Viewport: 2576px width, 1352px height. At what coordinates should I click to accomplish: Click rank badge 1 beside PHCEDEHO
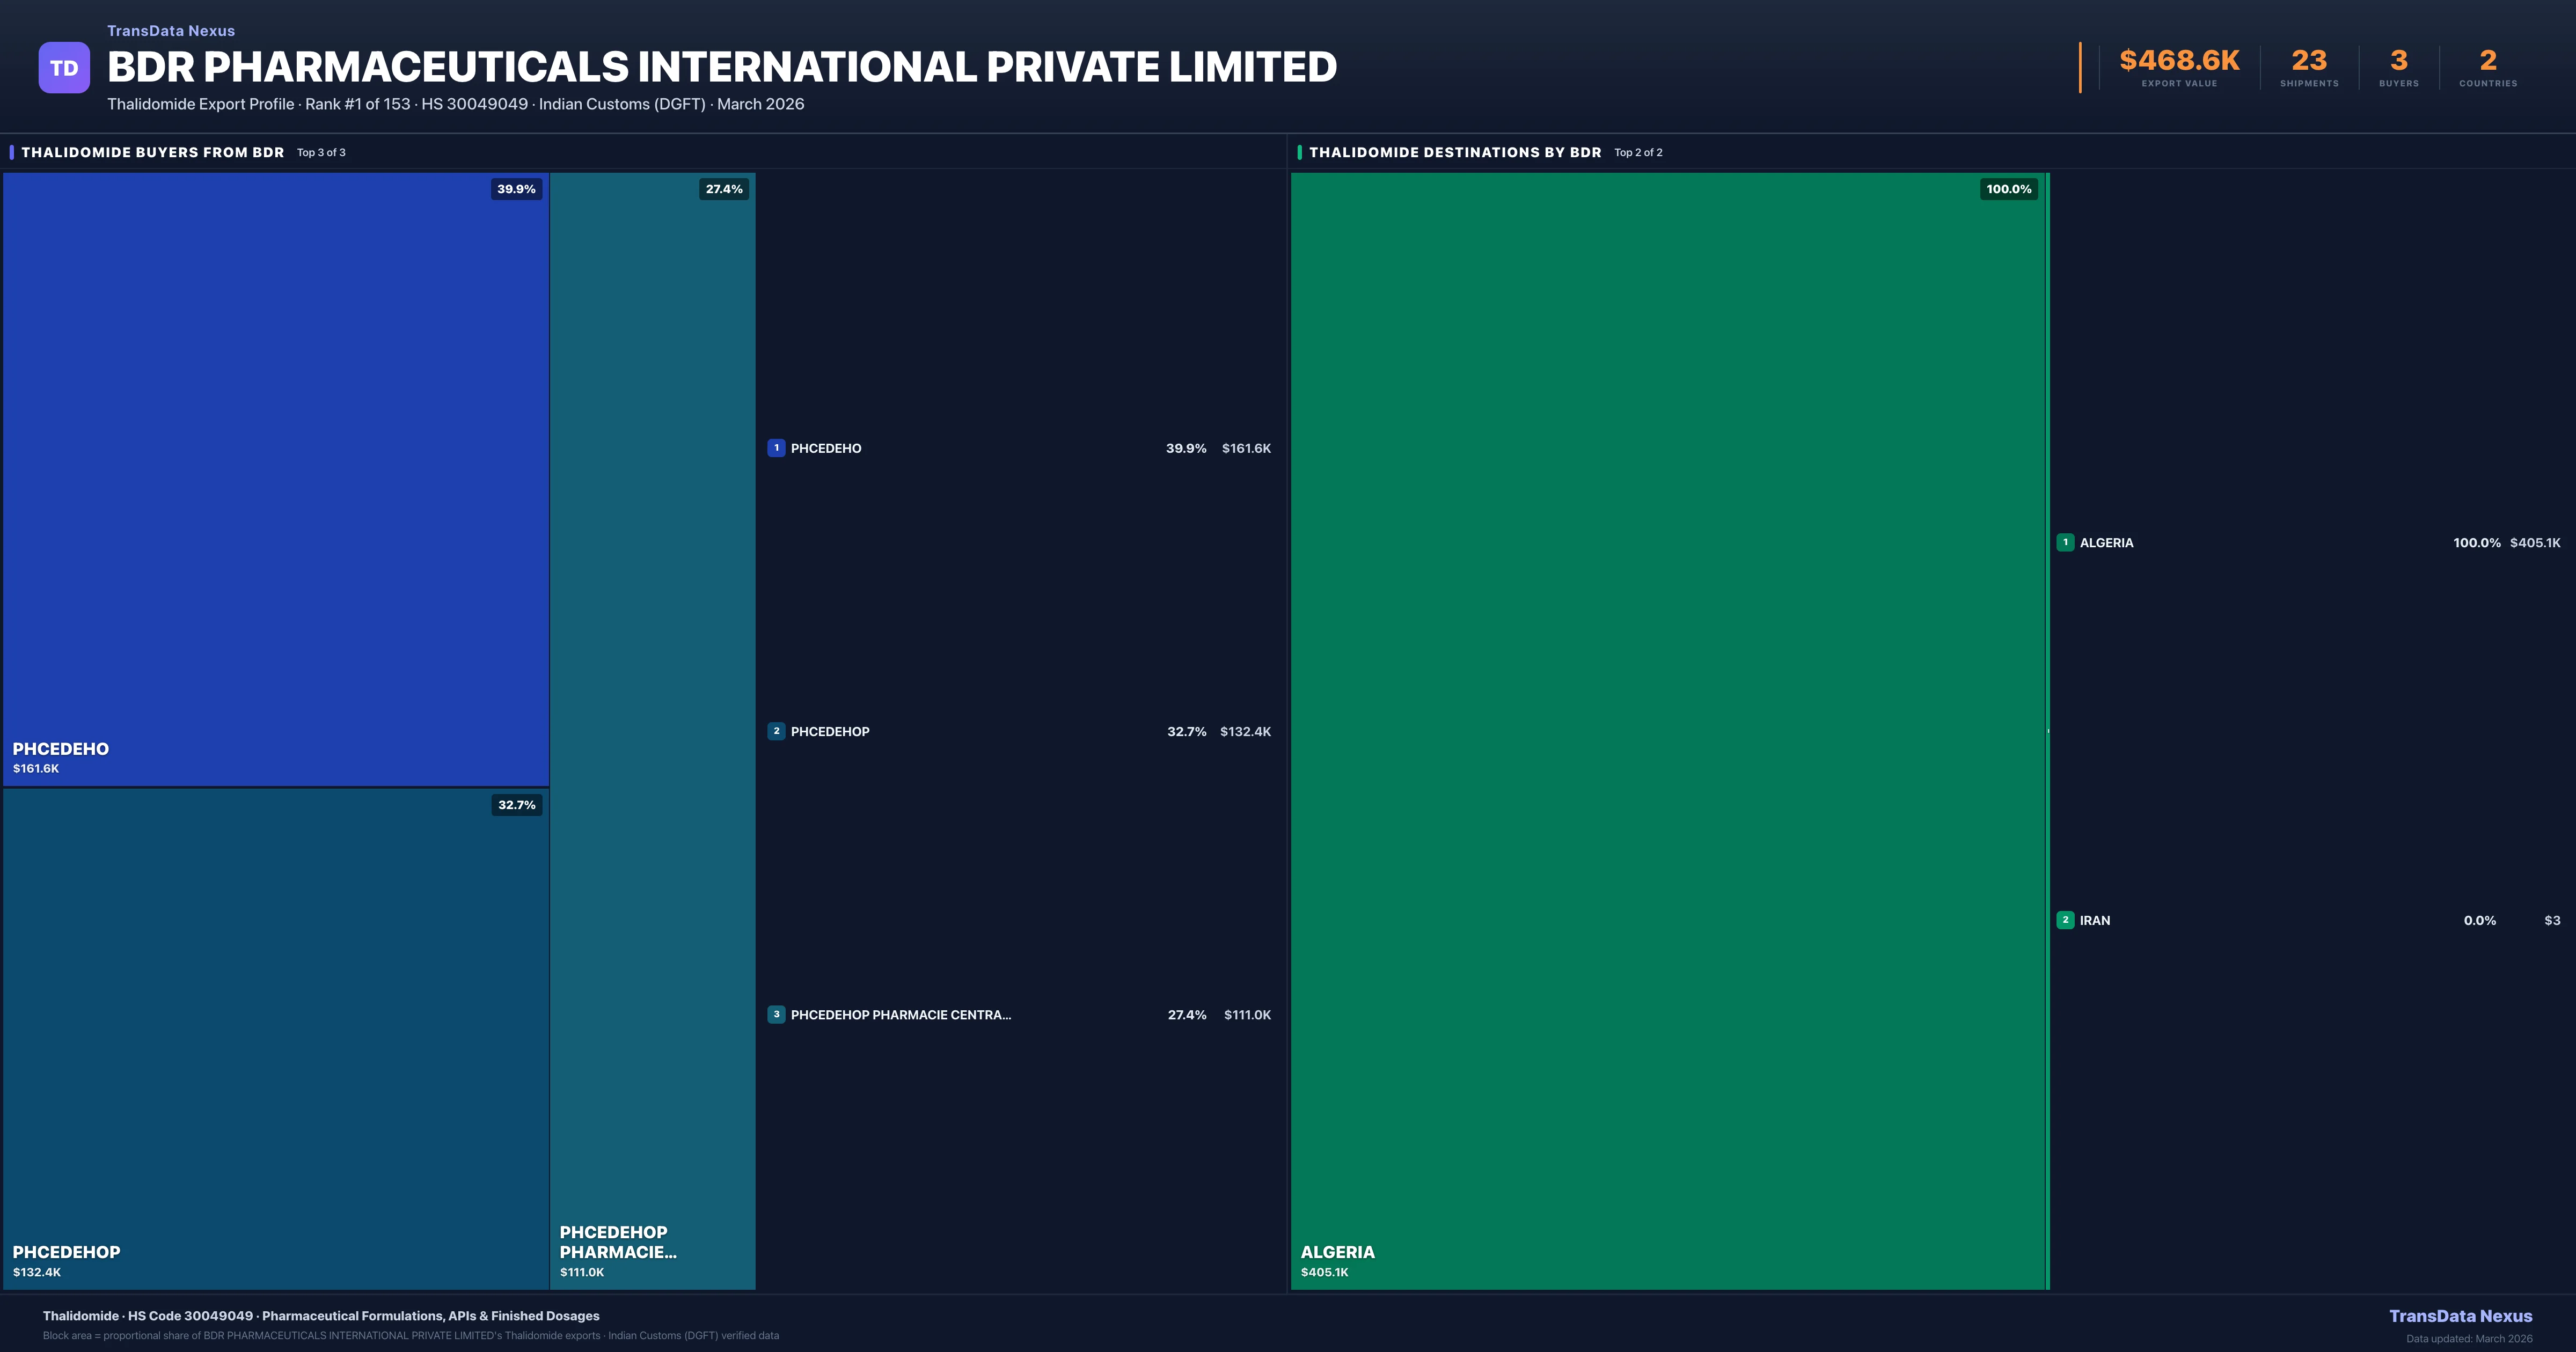[x=776, y=448]
